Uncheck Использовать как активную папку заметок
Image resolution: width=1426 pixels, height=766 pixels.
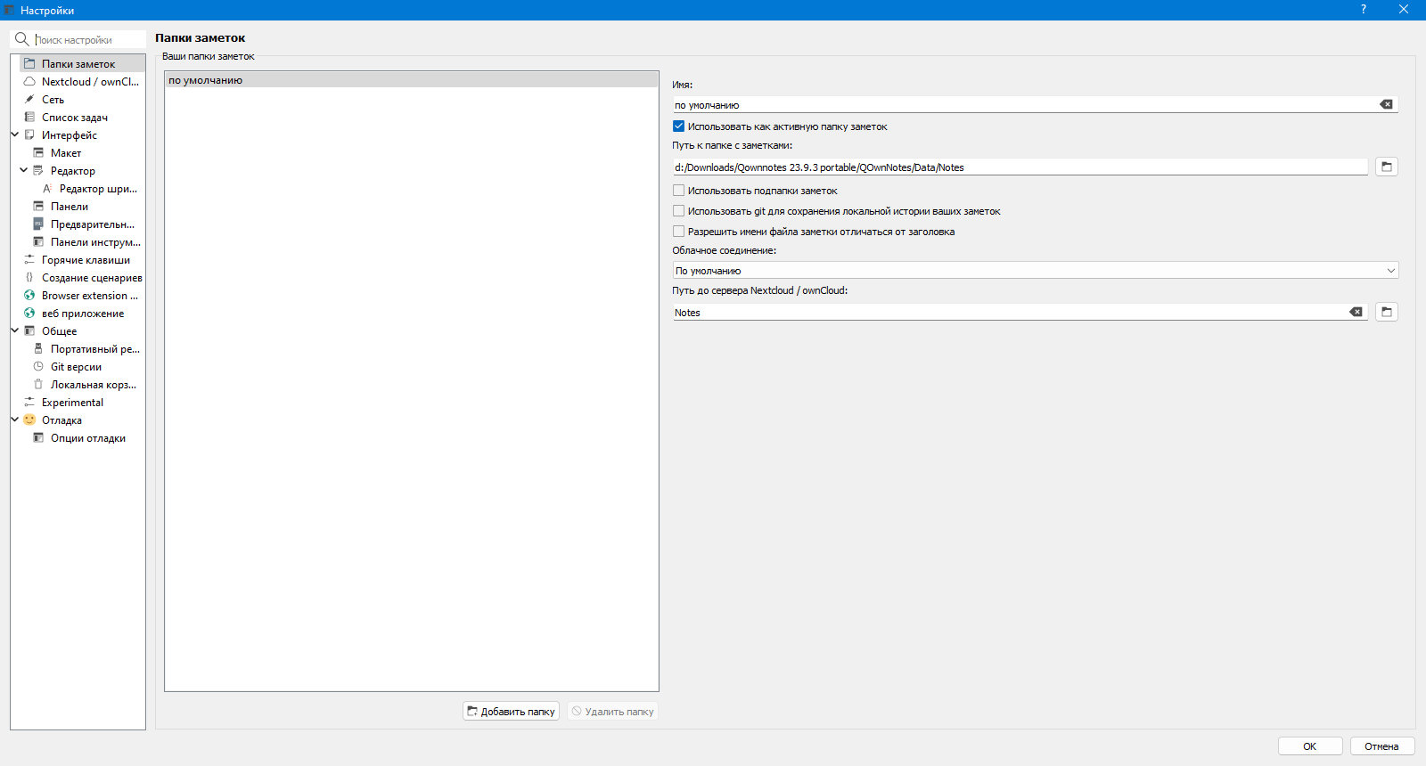click(x=678, y=126)
